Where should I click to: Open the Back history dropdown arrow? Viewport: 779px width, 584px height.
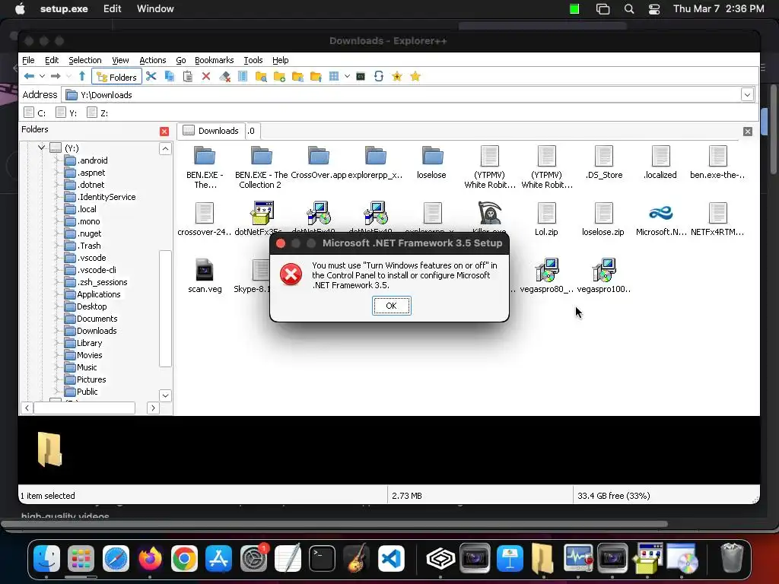point(43,77)
